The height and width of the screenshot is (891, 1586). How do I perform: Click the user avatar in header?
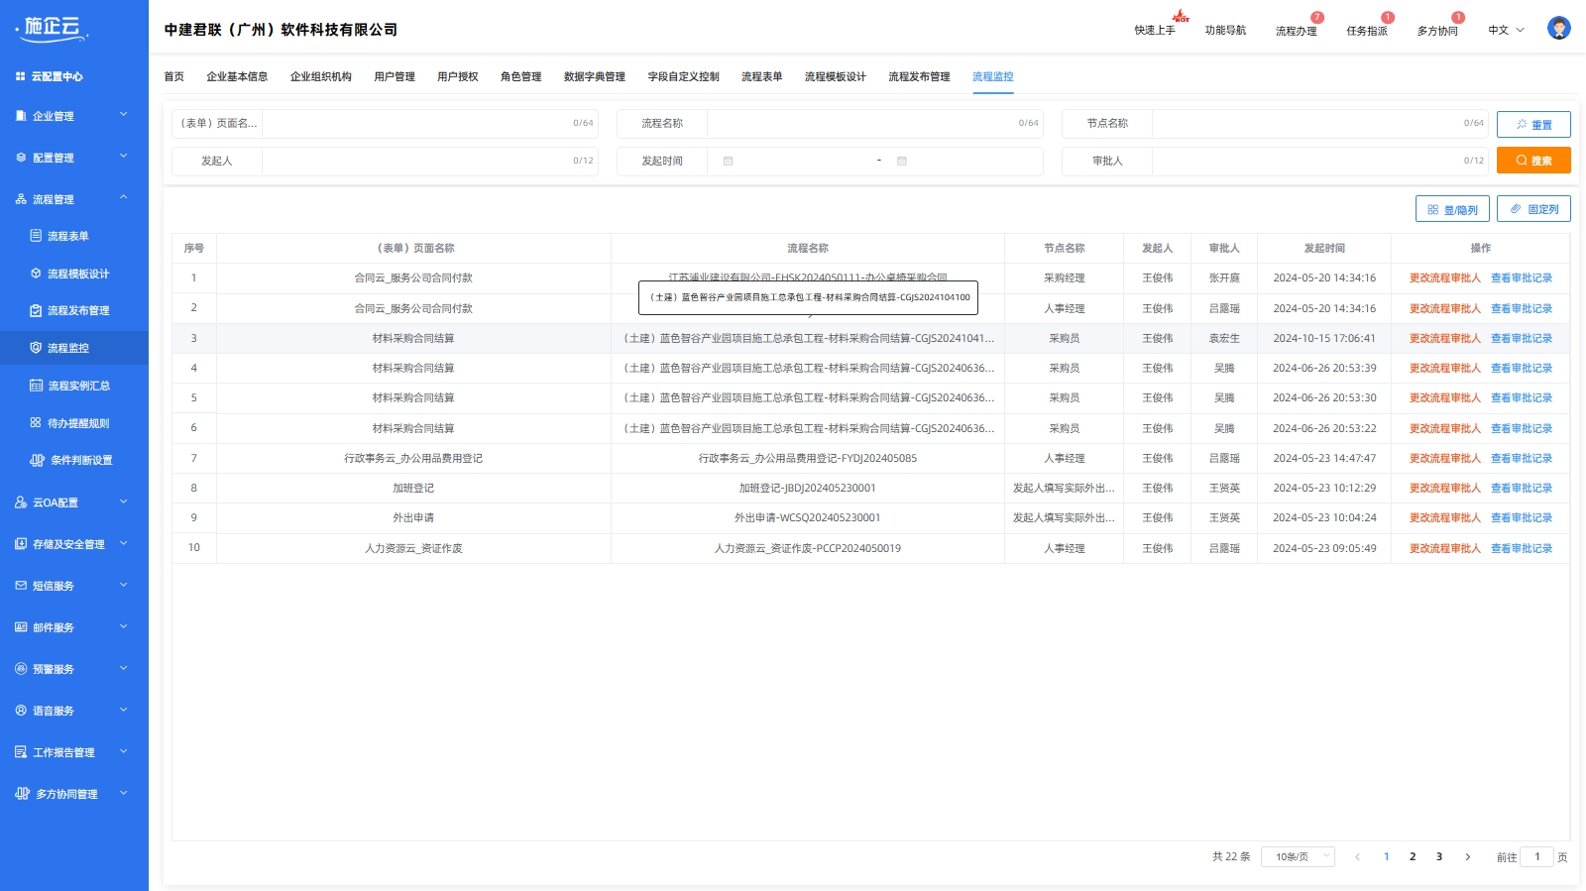tap(1558, 29)
